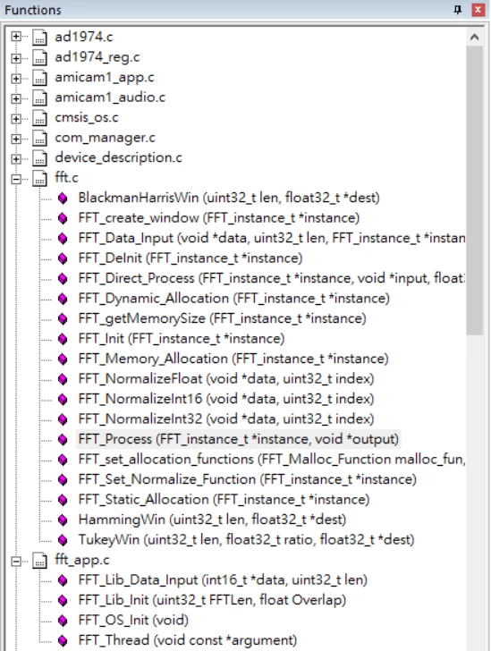The height and width of the screenshot is (651, 491).
Task: Click the TukeyWin function diamond icon
Action: tap(63, 540)
